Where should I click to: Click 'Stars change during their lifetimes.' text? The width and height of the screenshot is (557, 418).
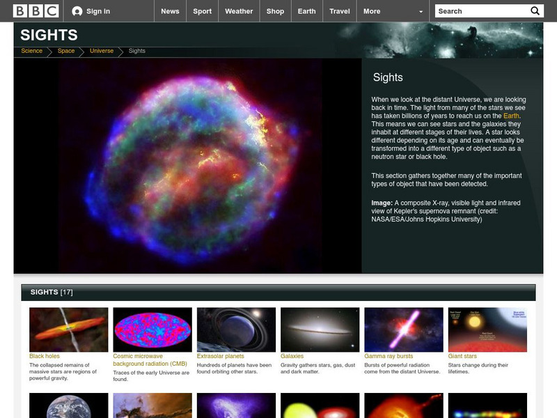pyautogui.click(x=478, y=369)
